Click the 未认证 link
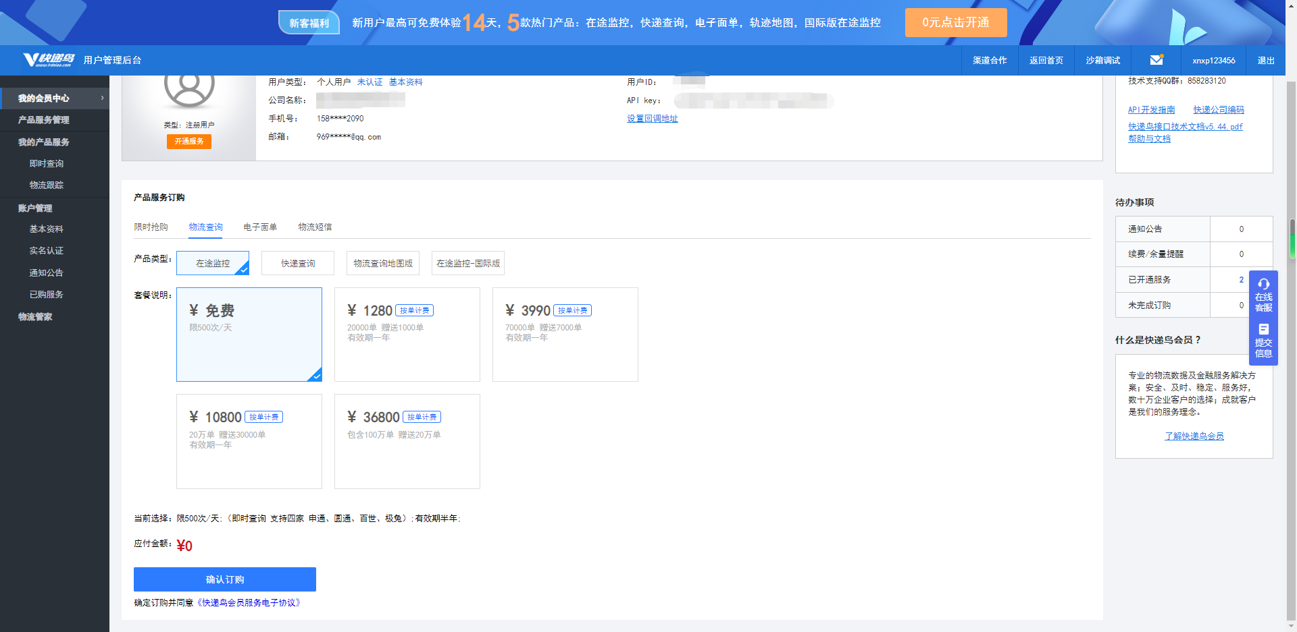The image size is (1297, 632). coord(370,82)
